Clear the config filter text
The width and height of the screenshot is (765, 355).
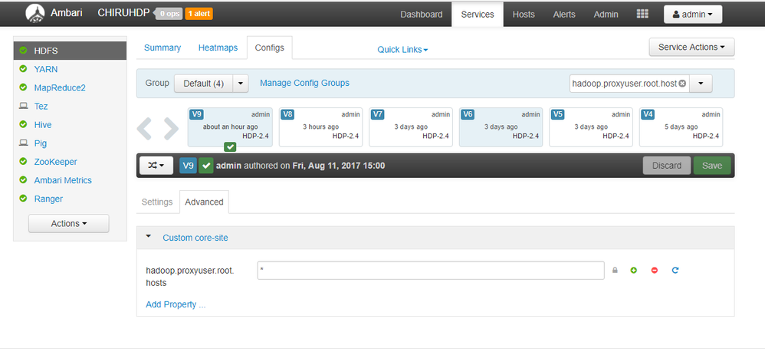point(682,84)
